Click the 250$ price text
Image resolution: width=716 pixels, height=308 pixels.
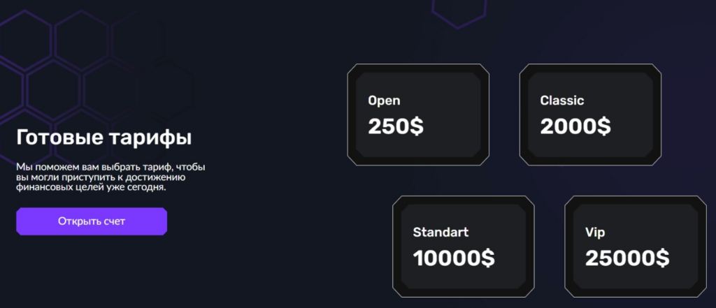pyautogui.click(x=395, y=126)
